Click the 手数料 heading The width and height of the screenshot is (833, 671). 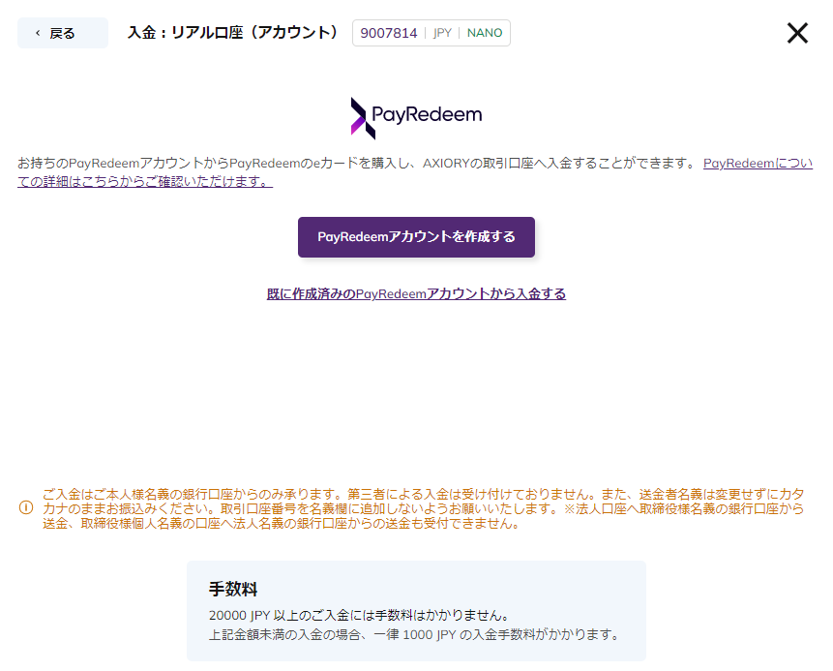coord(233,589)
